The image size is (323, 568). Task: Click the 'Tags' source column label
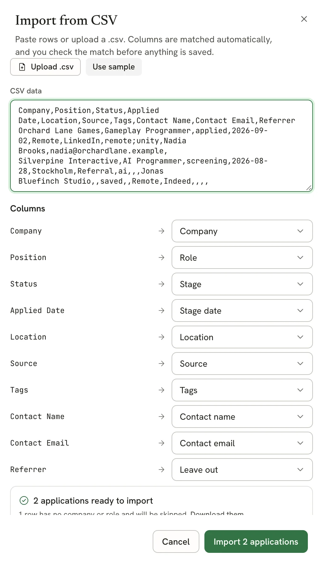[19, 390]
